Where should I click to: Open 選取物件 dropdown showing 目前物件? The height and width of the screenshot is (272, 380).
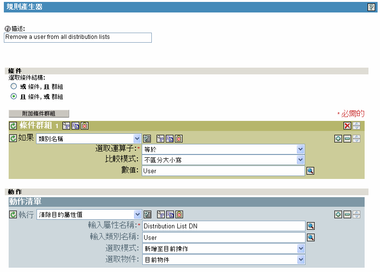point(223,260)
